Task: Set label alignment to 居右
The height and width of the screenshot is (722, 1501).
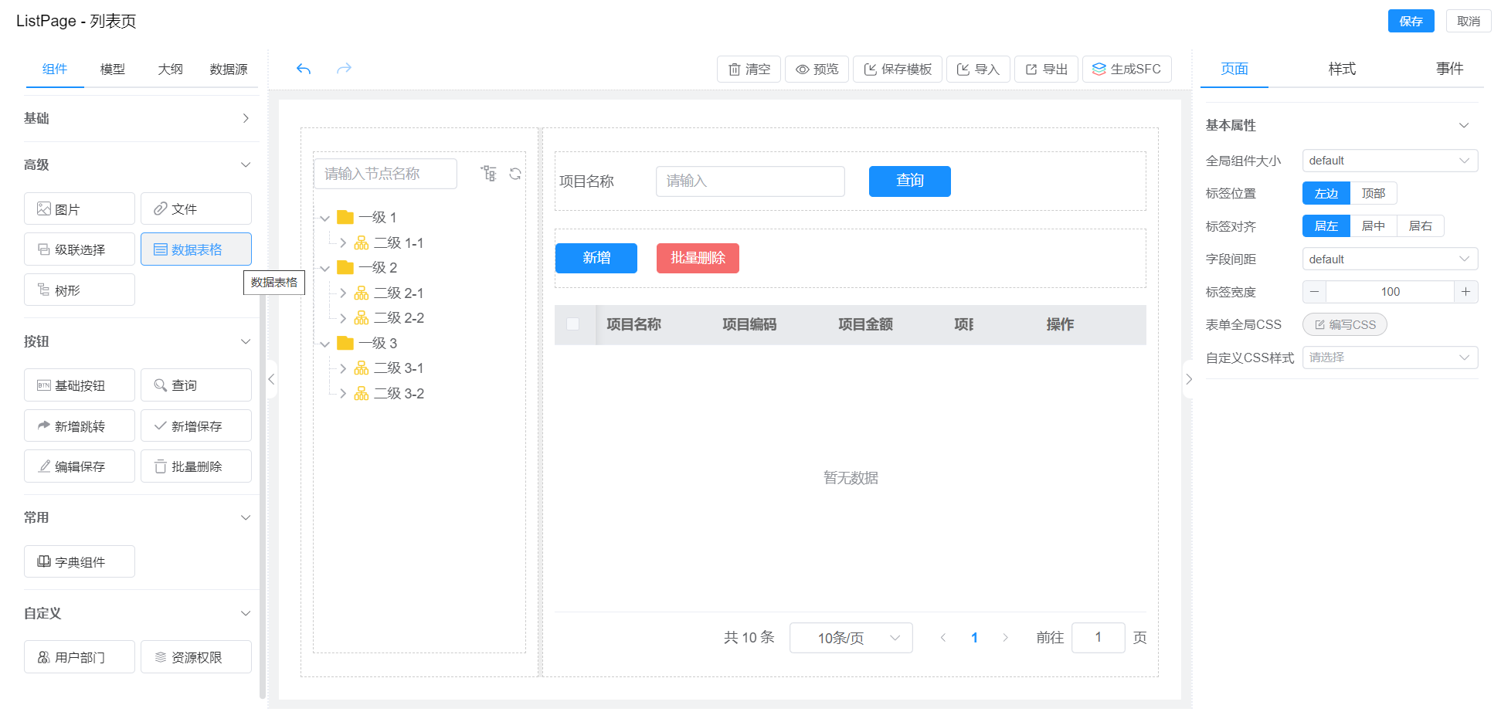Action: [x=1421, y=225]
